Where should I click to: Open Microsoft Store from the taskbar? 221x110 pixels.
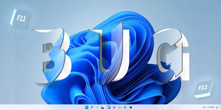[x=131, y=107]
